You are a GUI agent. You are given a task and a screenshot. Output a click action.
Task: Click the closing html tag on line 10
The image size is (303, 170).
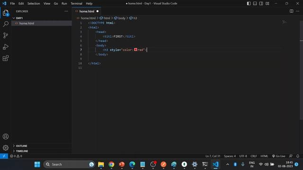94,63
